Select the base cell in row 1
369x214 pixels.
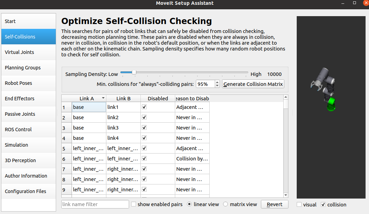89,107
